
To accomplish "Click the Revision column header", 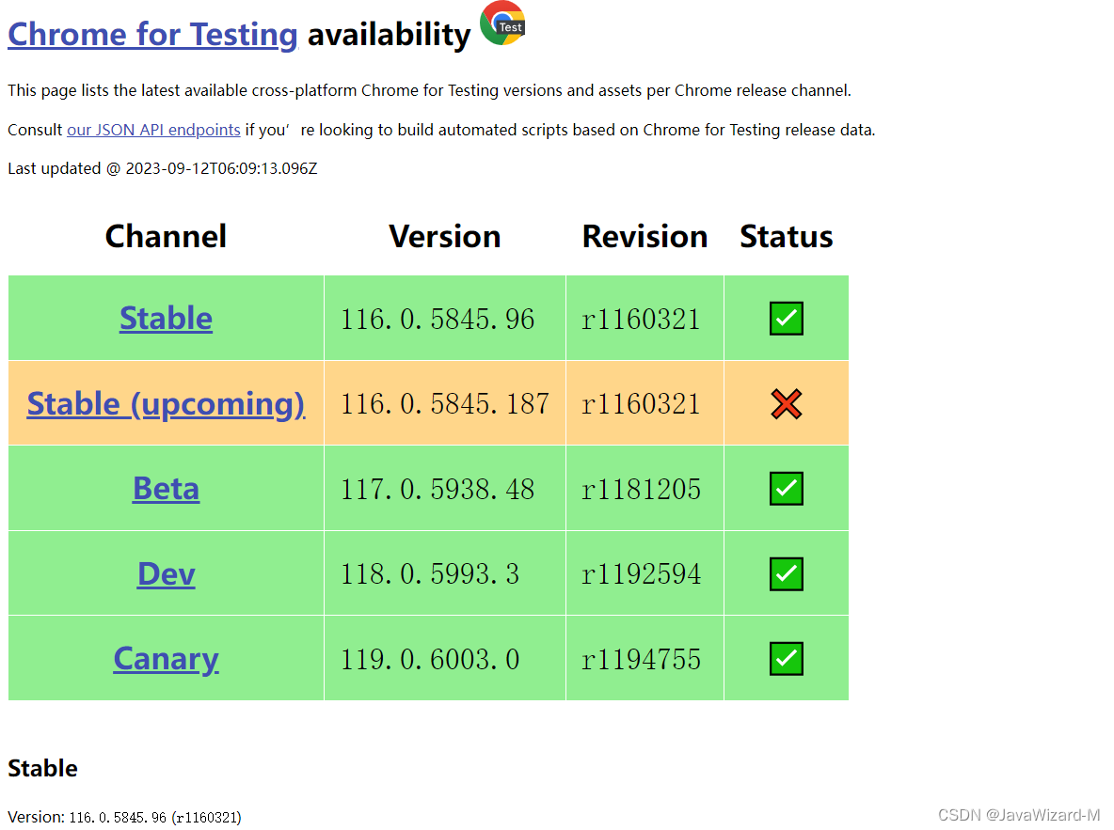I will pyautogui.click(x=645, y=237).
